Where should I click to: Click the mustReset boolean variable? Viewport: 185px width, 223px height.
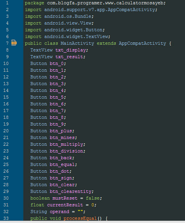pos(65,198)
